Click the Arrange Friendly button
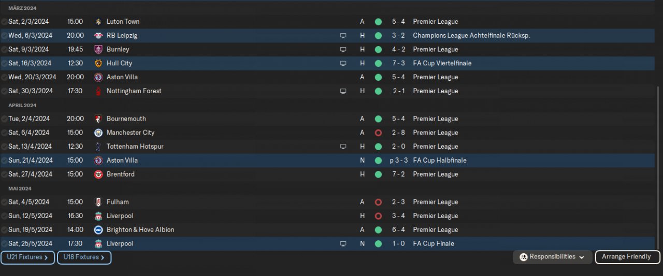Viewport: 663px width, 276px height. [x=627, y=257]
